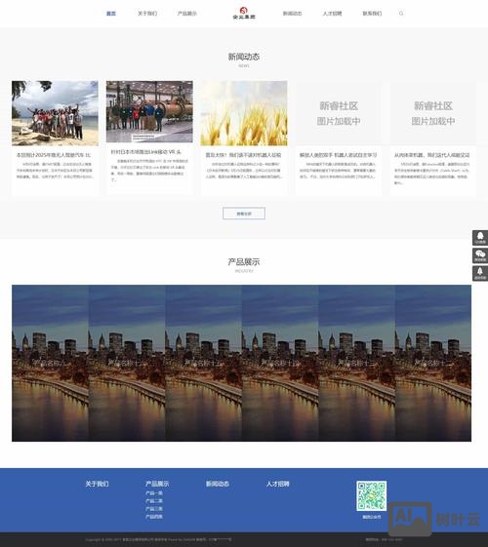Open the factory group photo news thumbnail
Image resolution: width=488 pixels, height=547 pixels.
coord(149,111)
